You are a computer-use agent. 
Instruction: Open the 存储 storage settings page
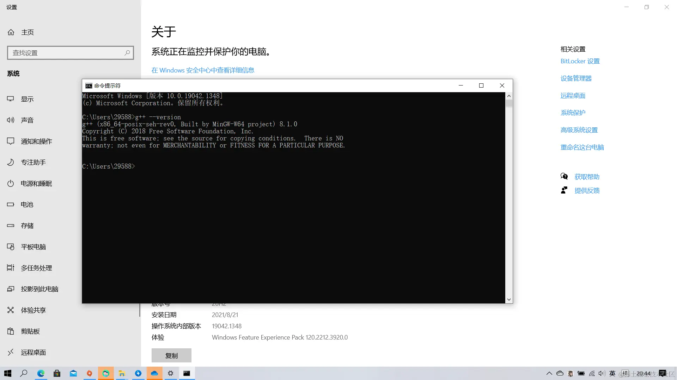(x=27, y=226)
